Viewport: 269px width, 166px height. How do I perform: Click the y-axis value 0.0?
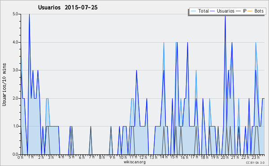coord(15,154)
